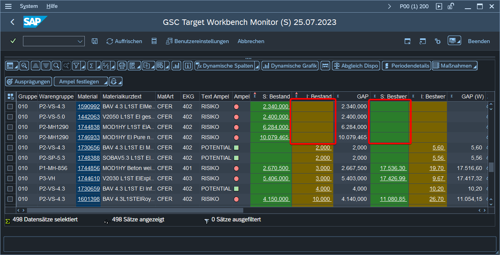
Task: Click the Auffrischen refresh button
Action: coord(124,41)
